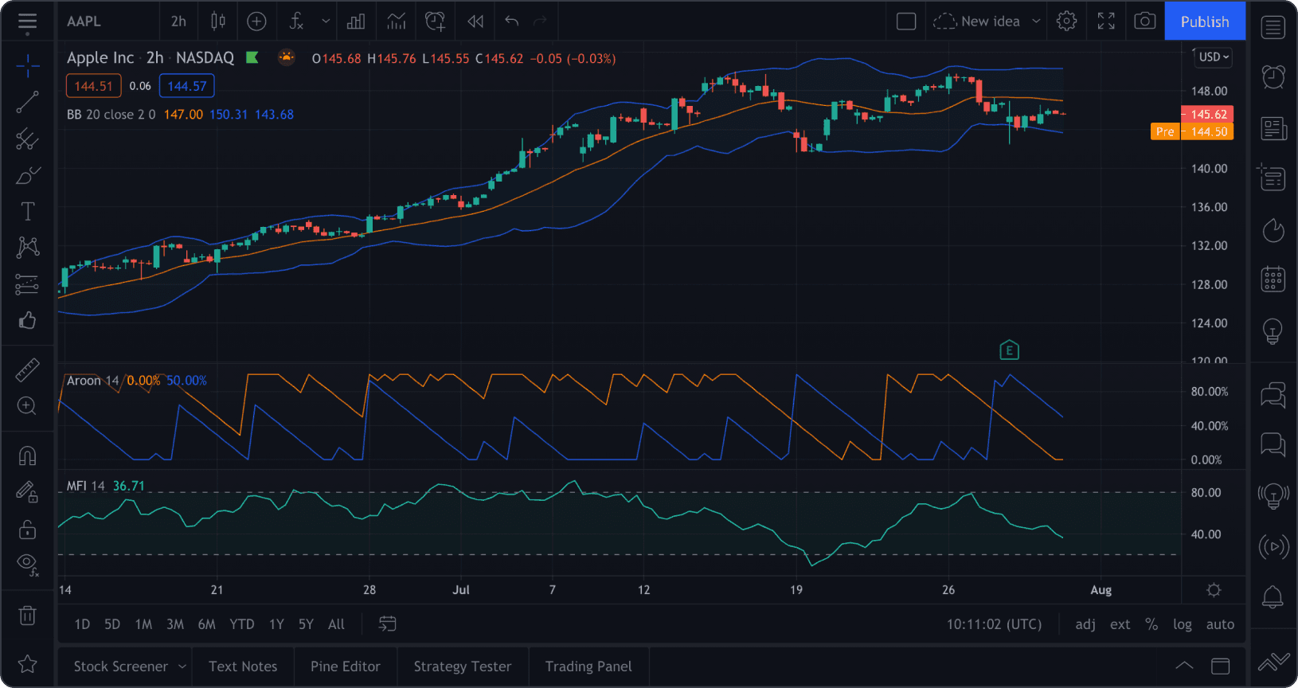This screenshot has height=688, width=1298.
Task: Click the blue Publish button
Action: click(1204, 21)
